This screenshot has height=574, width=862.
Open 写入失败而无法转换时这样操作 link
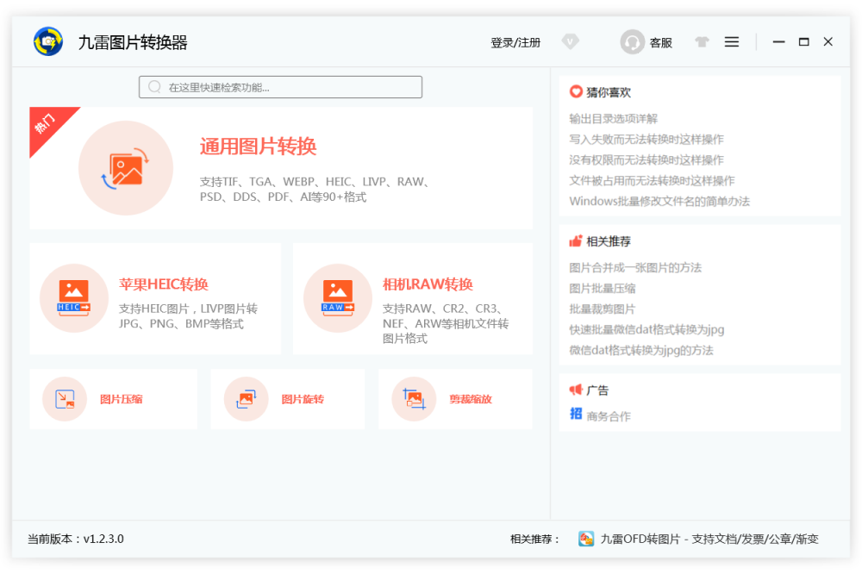(646, 140)
